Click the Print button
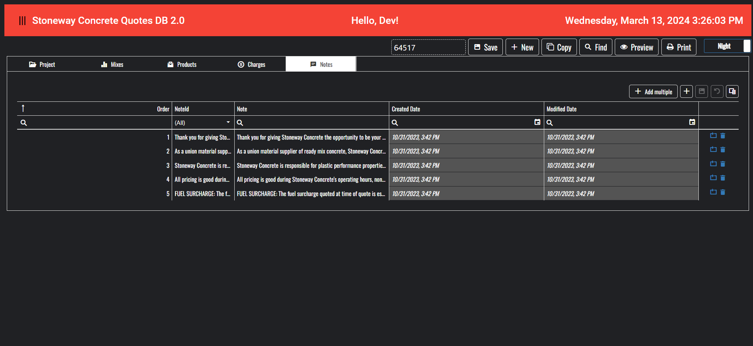The width and height of the screenshot is (753, 346). pyautogui.click(x=679, y=47)
